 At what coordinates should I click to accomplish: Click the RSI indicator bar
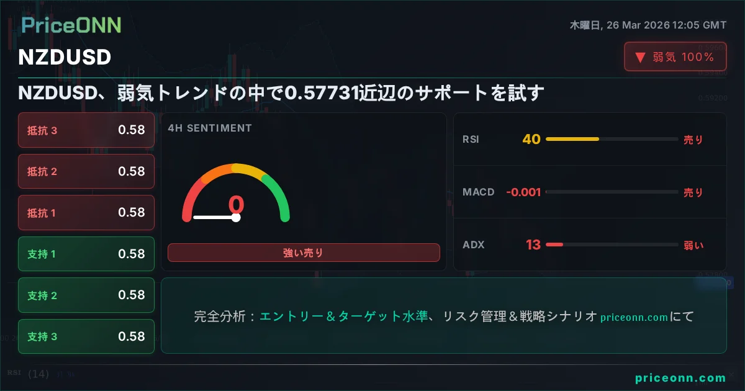tap(611, 140)
